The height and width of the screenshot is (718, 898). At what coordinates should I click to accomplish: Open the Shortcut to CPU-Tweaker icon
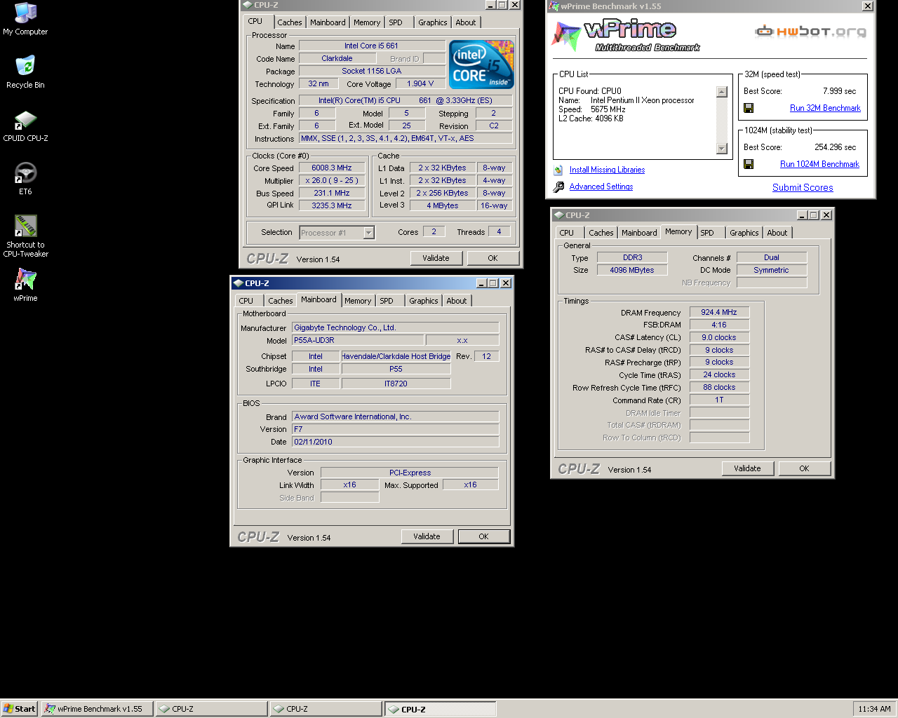(x=25, y=236)
